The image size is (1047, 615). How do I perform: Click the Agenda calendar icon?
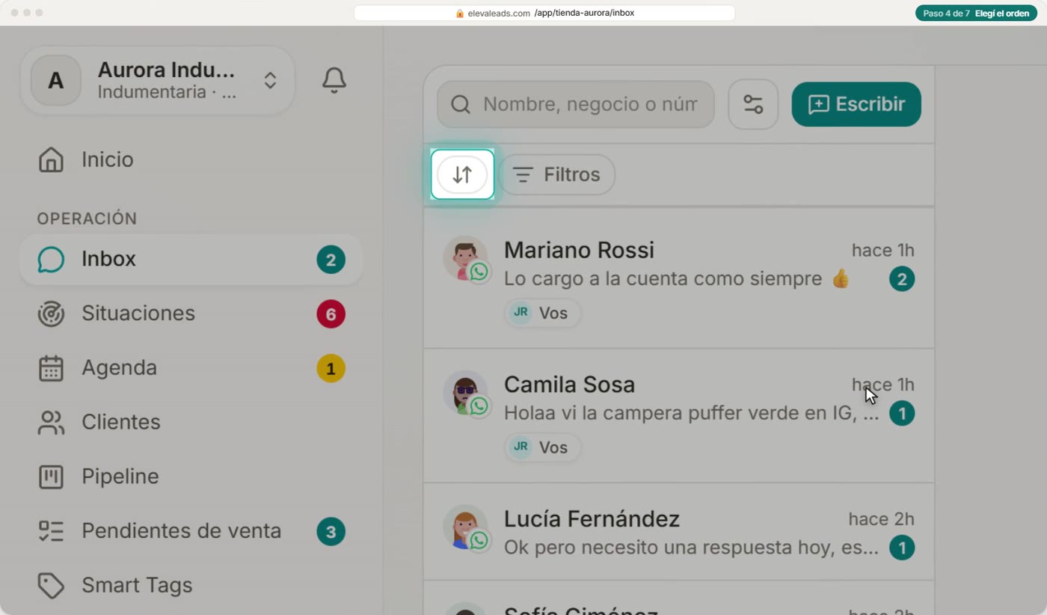pyautogui.click(x=51, y=368)
